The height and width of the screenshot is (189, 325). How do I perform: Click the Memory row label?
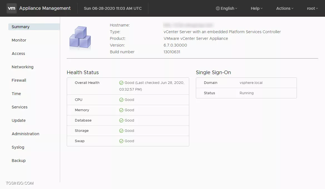coord(82,110)
